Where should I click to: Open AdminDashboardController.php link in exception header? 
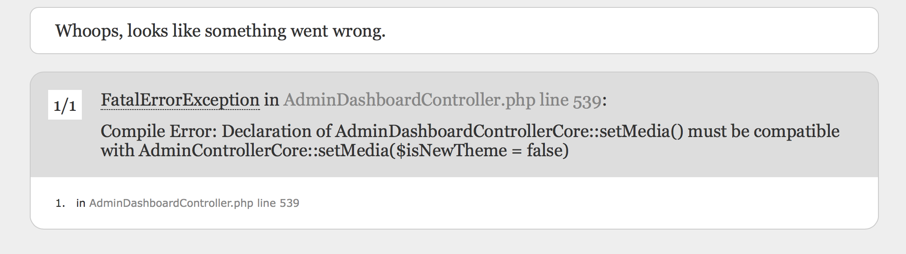(409, 100)
